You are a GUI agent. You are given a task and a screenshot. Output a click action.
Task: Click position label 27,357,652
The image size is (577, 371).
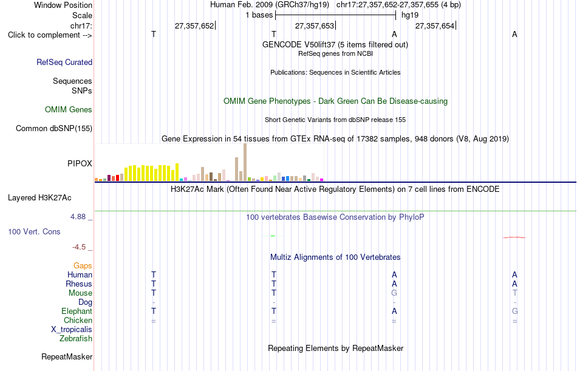pyautogui.click(x=194, y=26)
